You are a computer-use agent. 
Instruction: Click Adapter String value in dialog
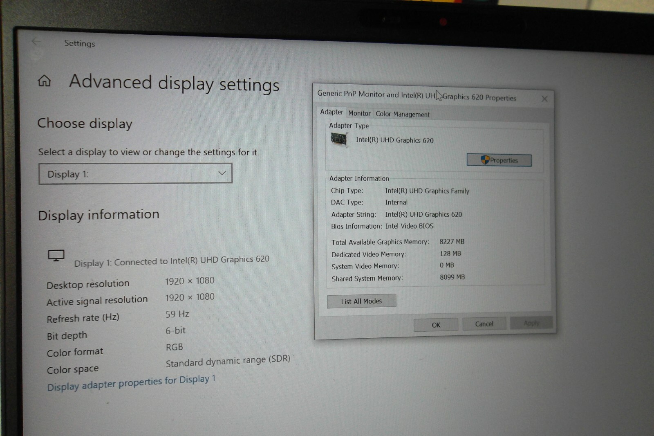(x=423, y=214)
